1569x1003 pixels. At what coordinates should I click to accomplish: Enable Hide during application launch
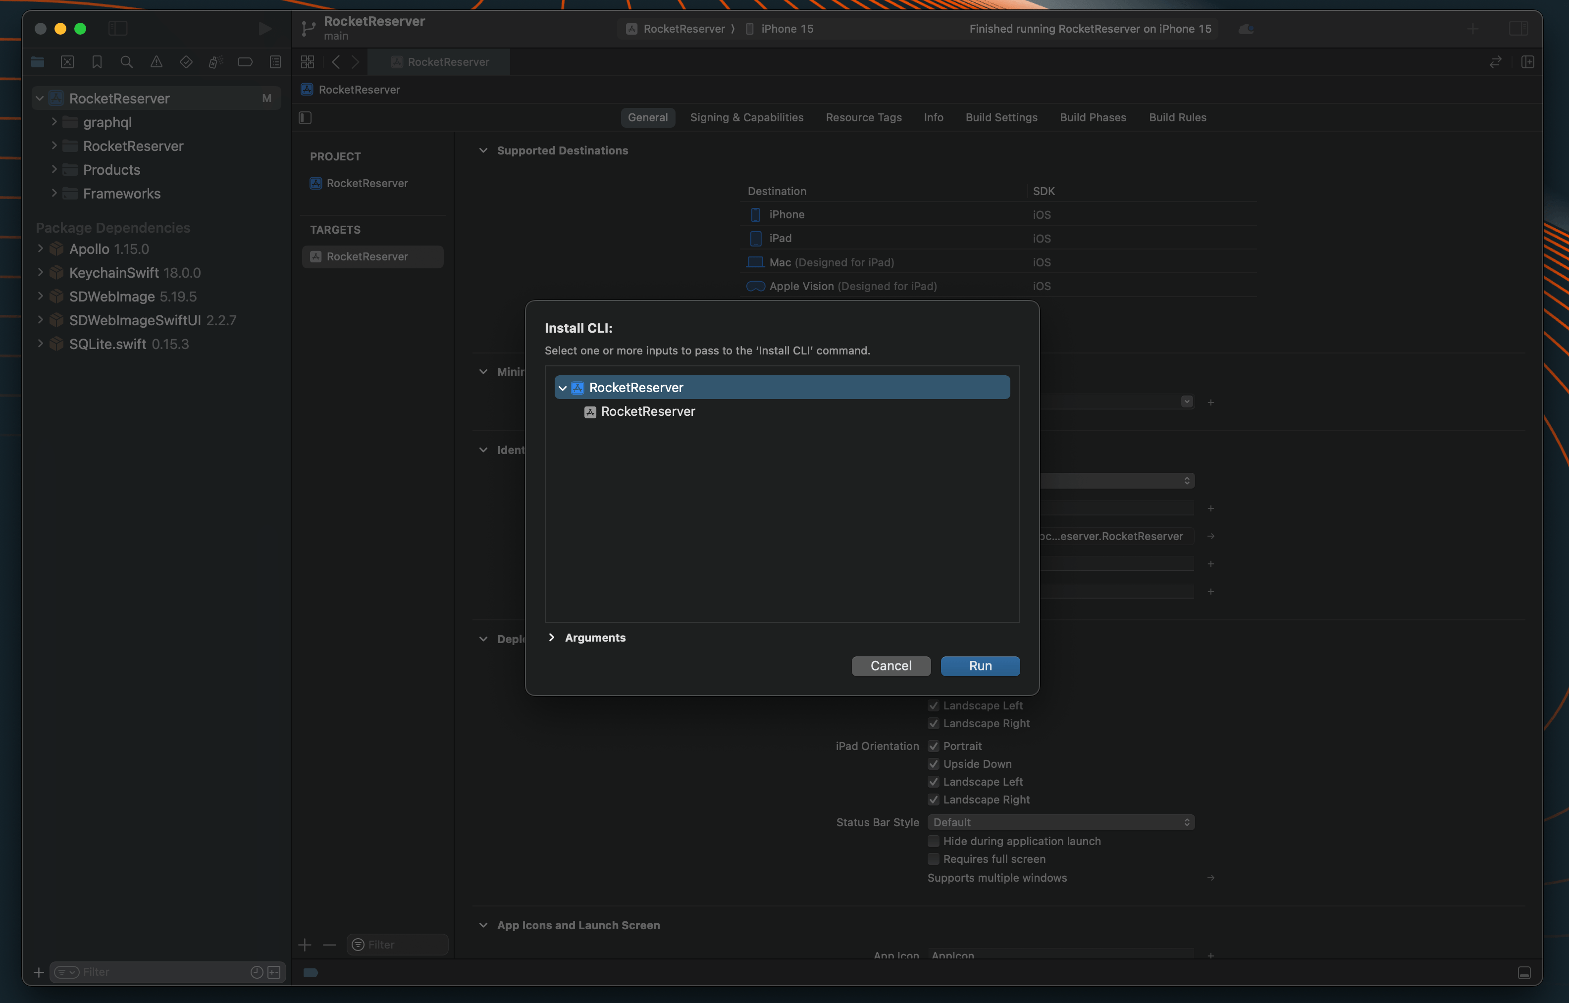tap(933, 842)
